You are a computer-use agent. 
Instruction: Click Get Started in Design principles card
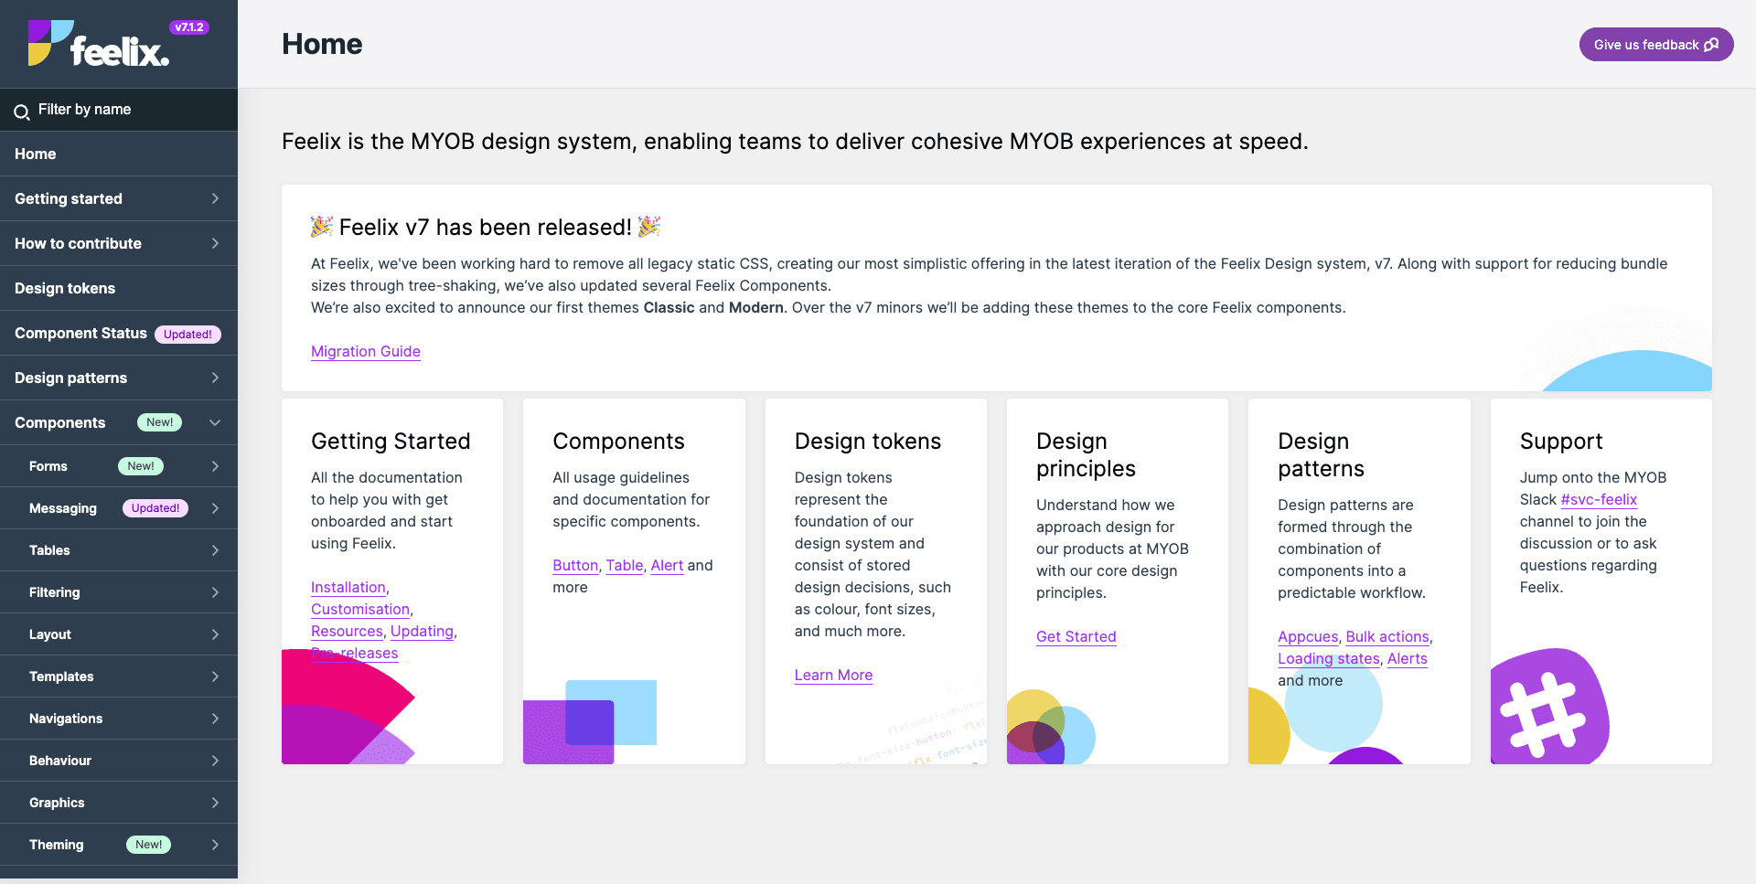click(1076, 636)
